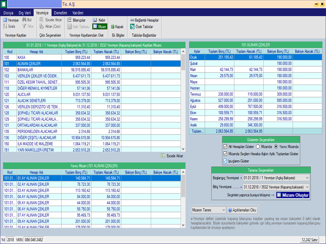This screenshot has height=244, width=326.
Task: Click the Yavru Mizan scrollbar up arrow
Action: click(x=183, y=172)
